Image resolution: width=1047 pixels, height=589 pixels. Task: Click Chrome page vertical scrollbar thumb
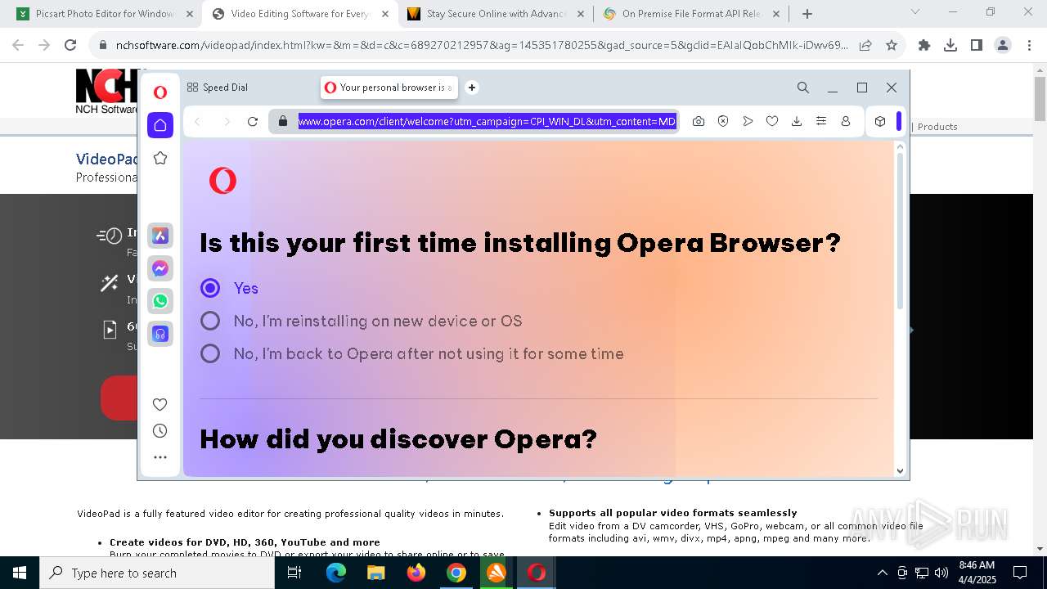[x=1040, y=99]
